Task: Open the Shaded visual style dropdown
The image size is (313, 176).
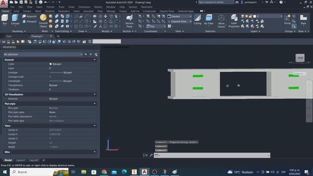Action: pyautogui.click(x=179, y=16)
